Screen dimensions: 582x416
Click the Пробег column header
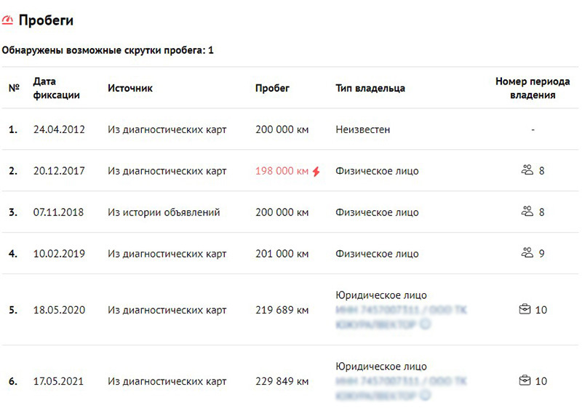tap(273, 88)
